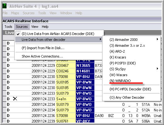The image size is (164, 125).
Task: Click the M09A message cell
Action: coord(146,116)
